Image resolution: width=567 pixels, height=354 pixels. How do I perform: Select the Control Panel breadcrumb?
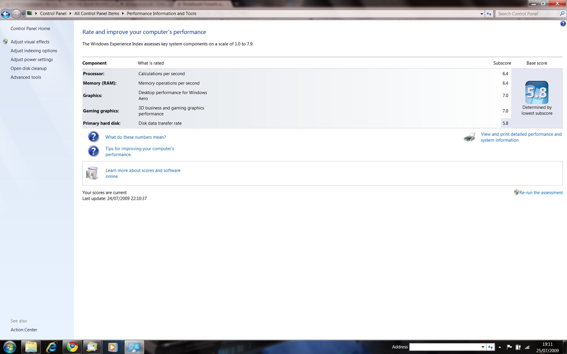pyautogui.click(x=53, y=14)
